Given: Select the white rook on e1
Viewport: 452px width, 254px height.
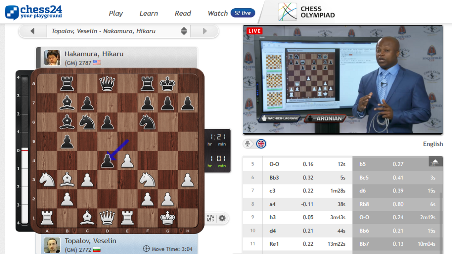Looking at the screenshot, I should [x=127, y=218].
